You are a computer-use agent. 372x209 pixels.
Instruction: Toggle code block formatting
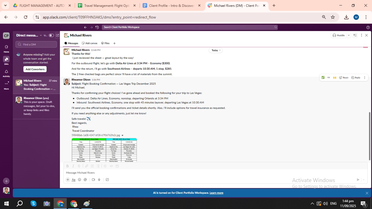(x=117, y=166)
